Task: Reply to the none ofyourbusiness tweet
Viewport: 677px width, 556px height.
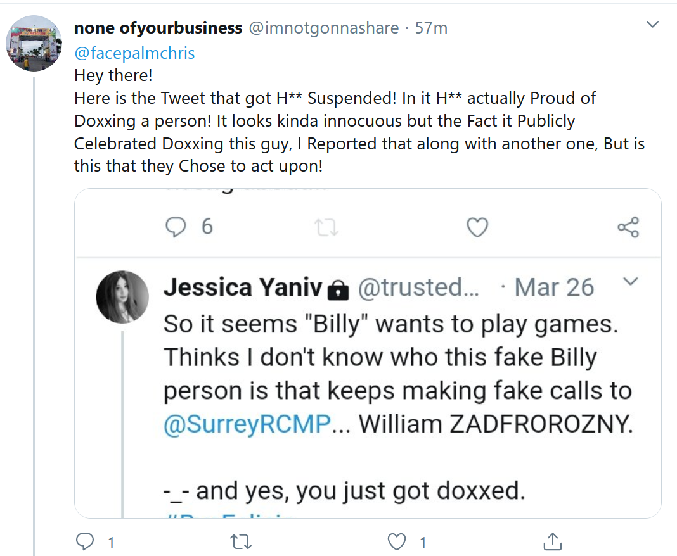Action: click(x=85, y=542)
